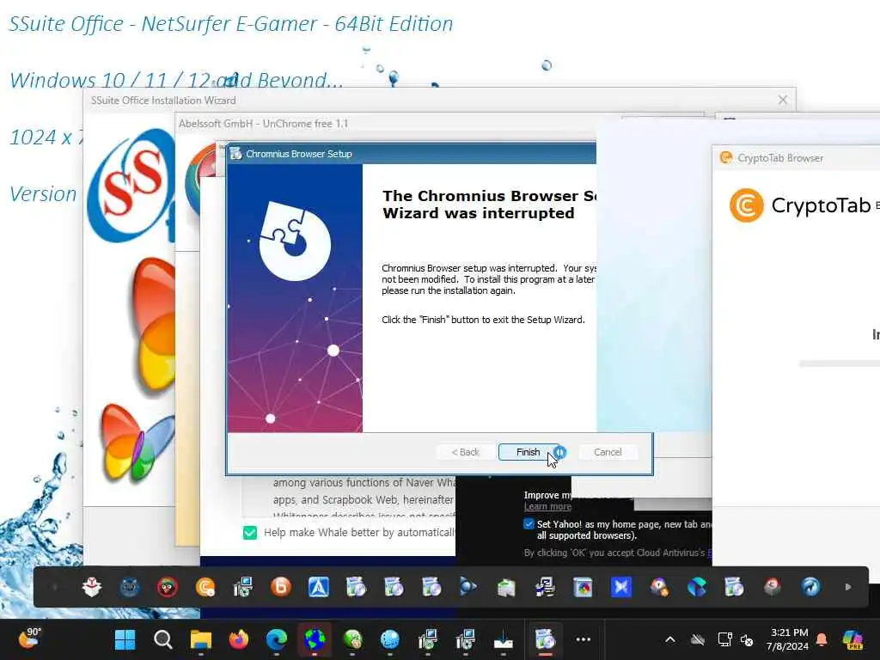
Task: Click the SSuite red SS logo
Action: point(132,184)
